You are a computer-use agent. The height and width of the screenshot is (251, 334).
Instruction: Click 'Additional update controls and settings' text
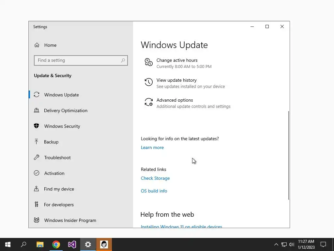(193, 106)
